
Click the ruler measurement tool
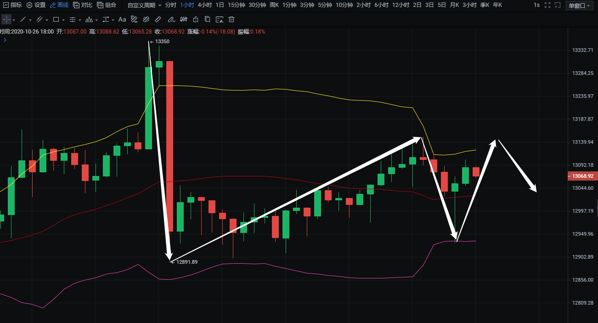[x=158, y=20]
